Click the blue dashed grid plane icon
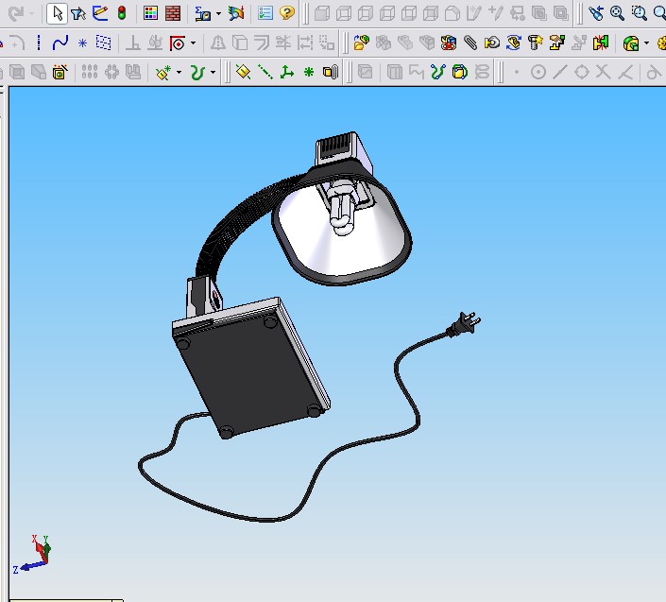Viewport: 666px width, 602px height. [104, 43]
